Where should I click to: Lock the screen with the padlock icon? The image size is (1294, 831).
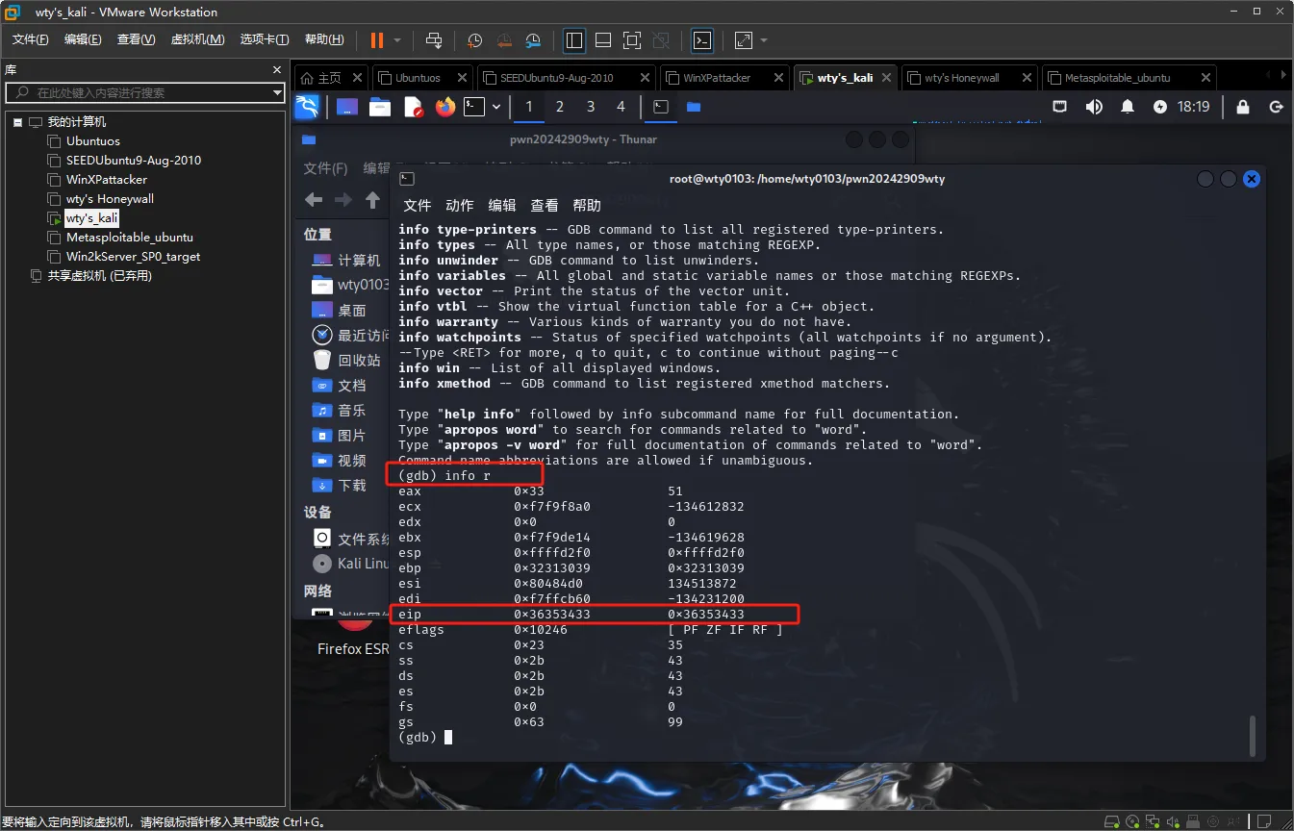[x=1243, y=107]
